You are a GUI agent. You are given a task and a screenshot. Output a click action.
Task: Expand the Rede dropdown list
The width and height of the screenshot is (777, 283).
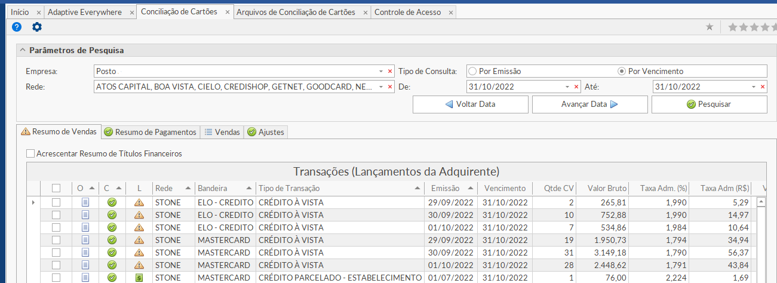point(381,87)
